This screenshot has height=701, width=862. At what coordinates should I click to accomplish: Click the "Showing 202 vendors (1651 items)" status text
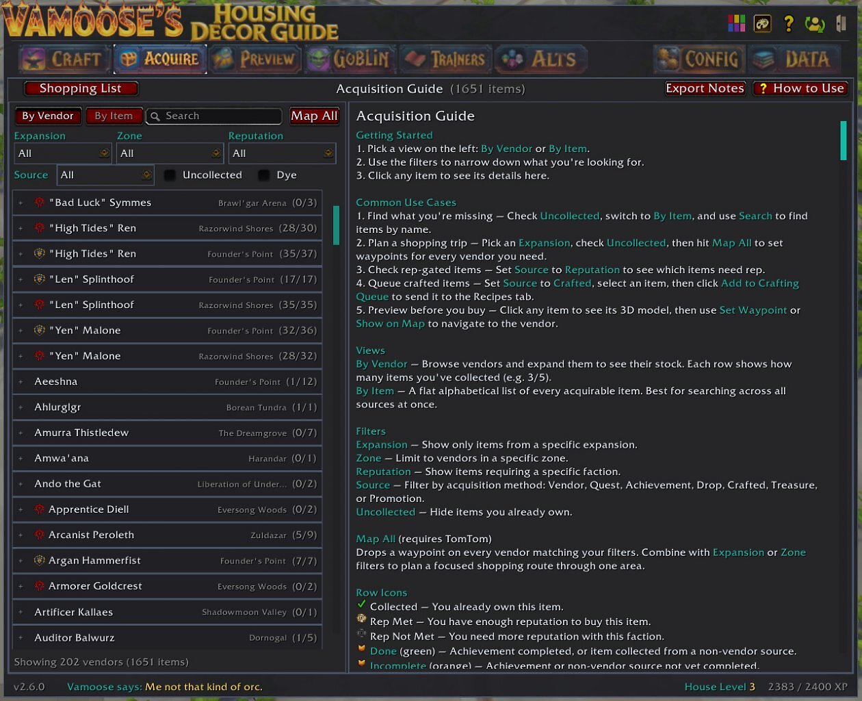click(x=101, y=662)
